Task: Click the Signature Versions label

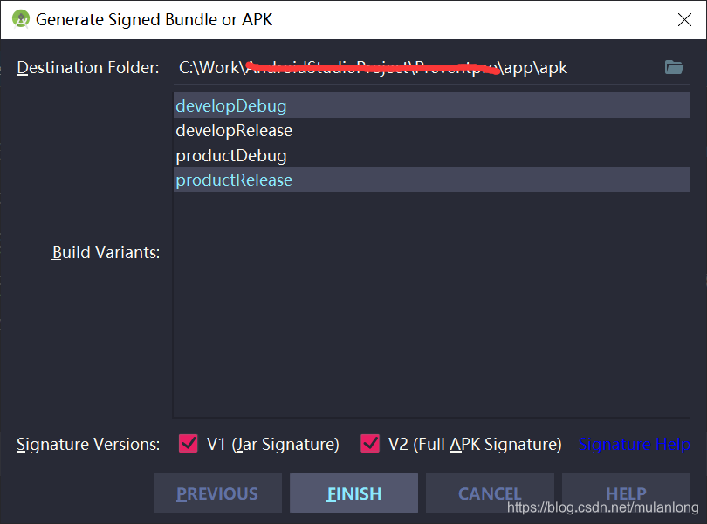Action: point(87,444)
